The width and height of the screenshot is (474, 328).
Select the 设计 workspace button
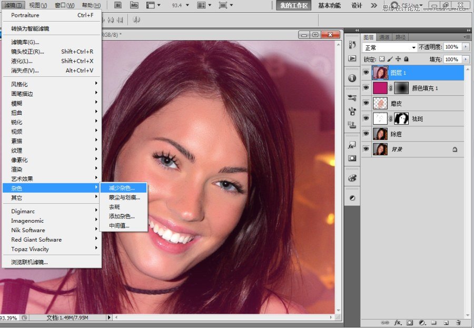[357, 5]
